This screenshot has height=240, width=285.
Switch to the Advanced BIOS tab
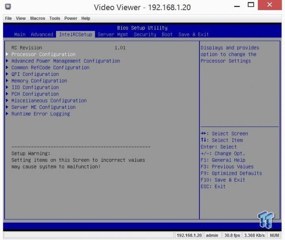42,34
